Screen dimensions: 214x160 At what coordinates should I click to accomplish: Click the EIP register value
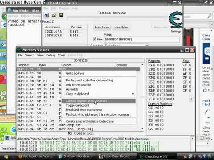coord(165,99)
